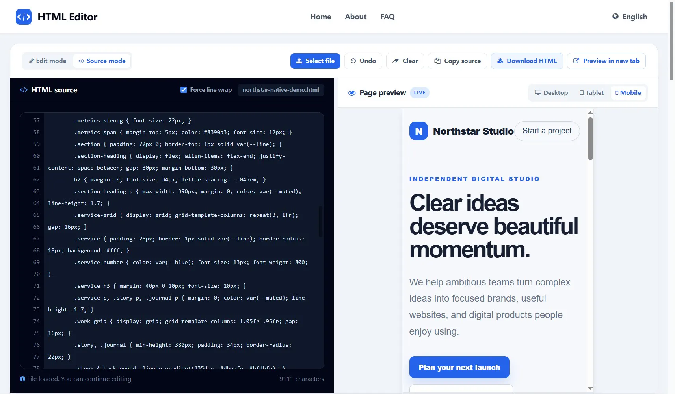Click the preview scrollbar down arrow
The width and height of the screenshot is (675, 394).
click(590, 388)
